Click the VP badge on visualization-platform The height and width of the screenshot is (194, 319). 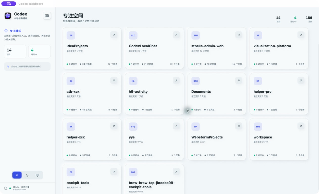pos(258,35)
